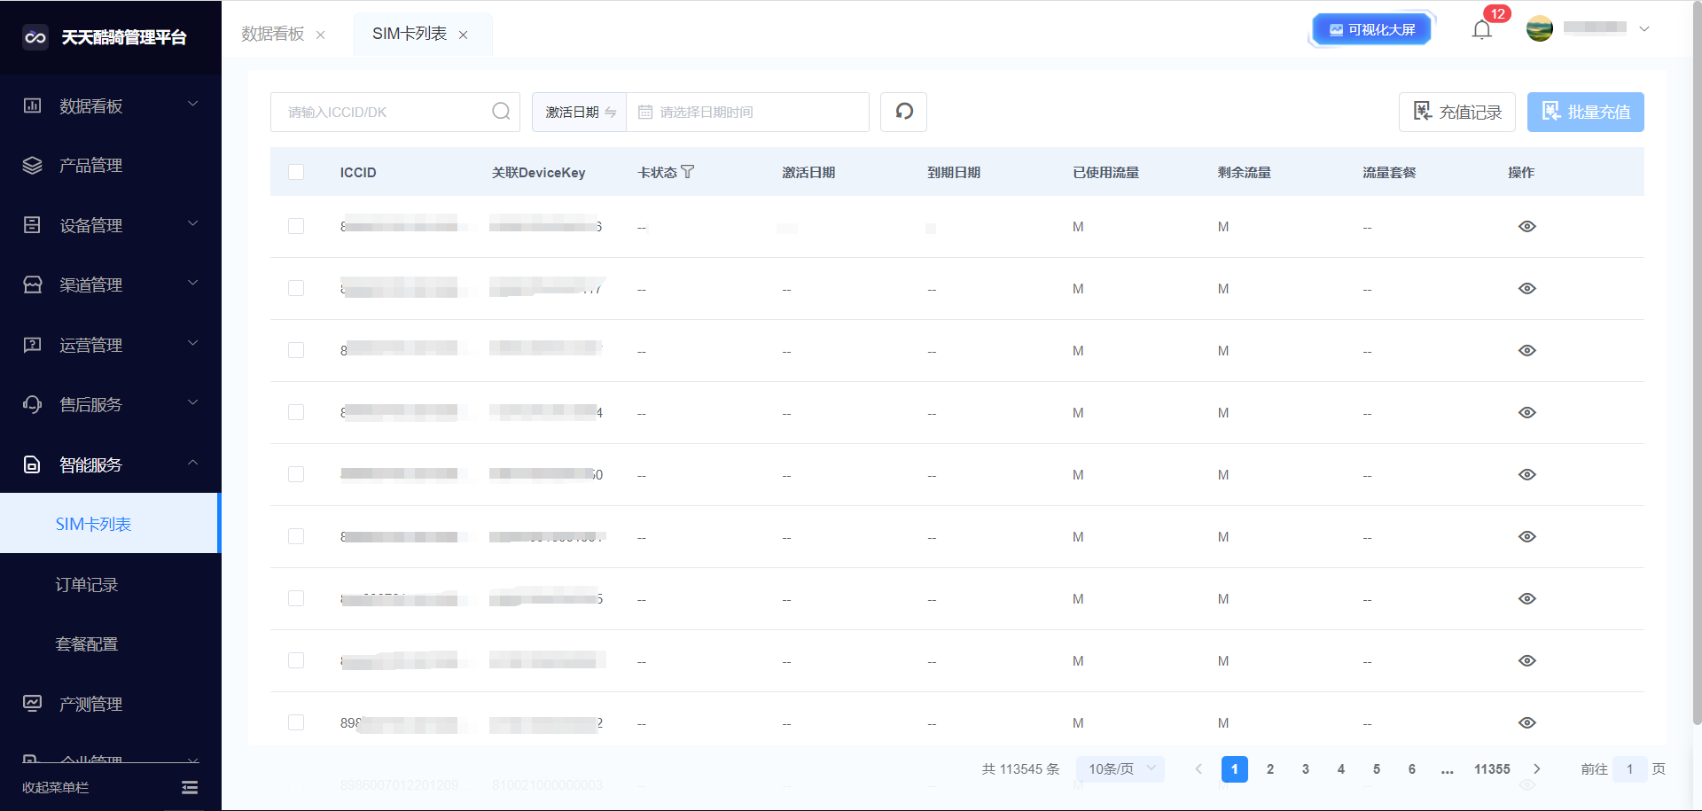The height and width of the screenshot is (811, 1702).
Task: Click the user avatar picture
Action: [1539, 28]
